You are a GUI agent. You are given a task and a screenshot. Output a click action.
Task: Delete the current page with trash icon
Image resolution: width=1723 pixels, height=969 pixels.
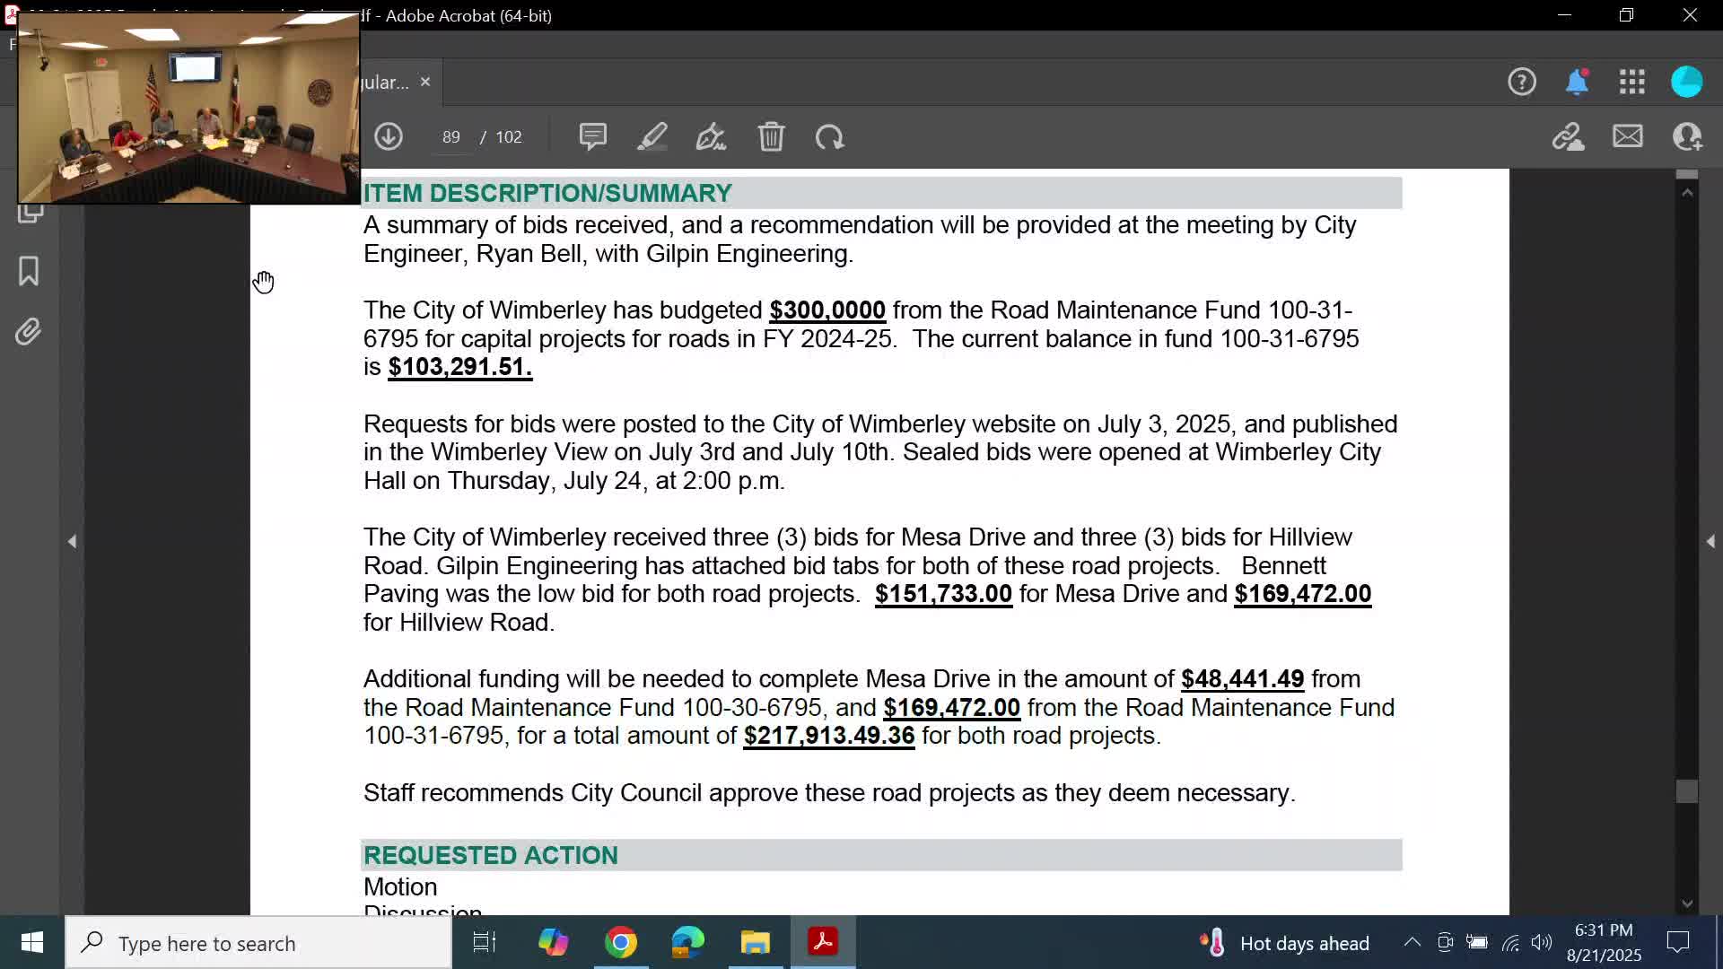(x=771, y=136)
